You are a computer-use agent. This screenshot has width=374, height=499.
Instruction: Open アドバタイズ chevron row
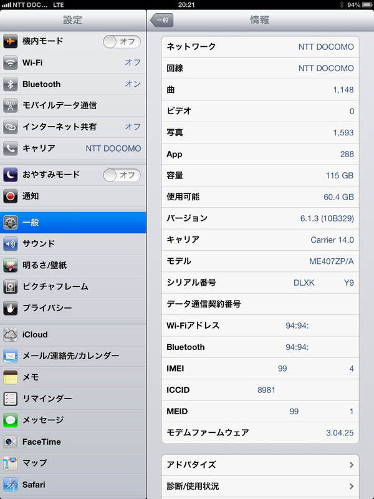[260, 465]
